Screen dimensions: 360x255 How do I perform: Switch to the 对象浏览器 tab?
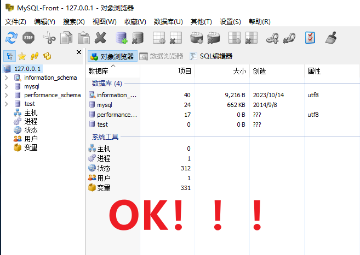[x=112, y=56]
